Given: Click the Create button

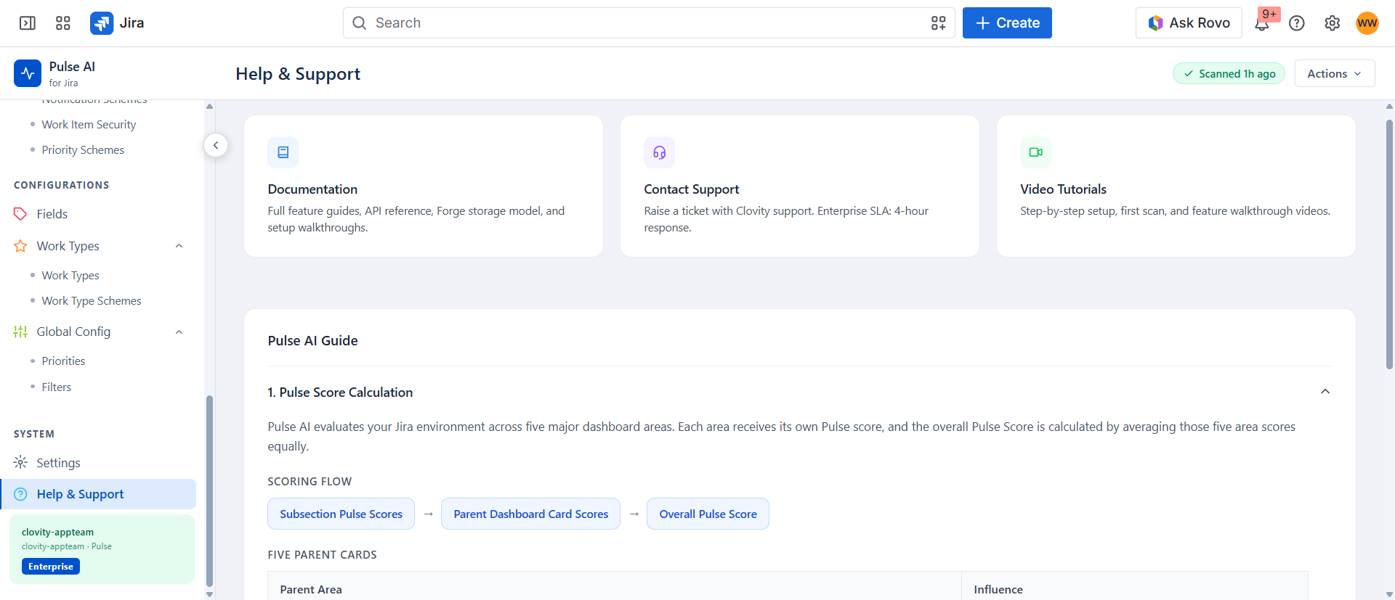Looking at the screenshot, I should [1007, 23].
